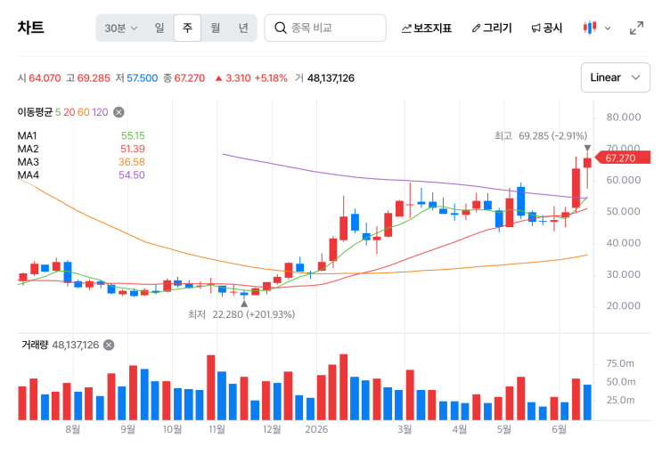The height and width of the screenshot is (455, 662).
Task: Click the change percent +5.18%
Action: pos(271,78)
